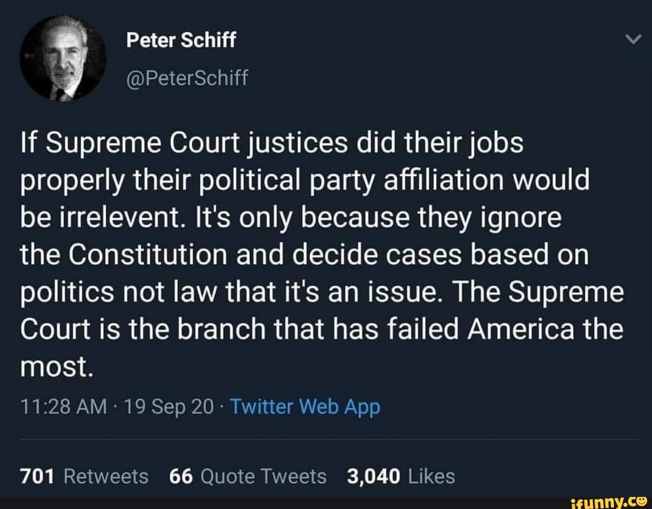The width and height of the screenshot is (652, 509).
Task: Click the @PeterSchiff handle
Action: tap(188, 78)
